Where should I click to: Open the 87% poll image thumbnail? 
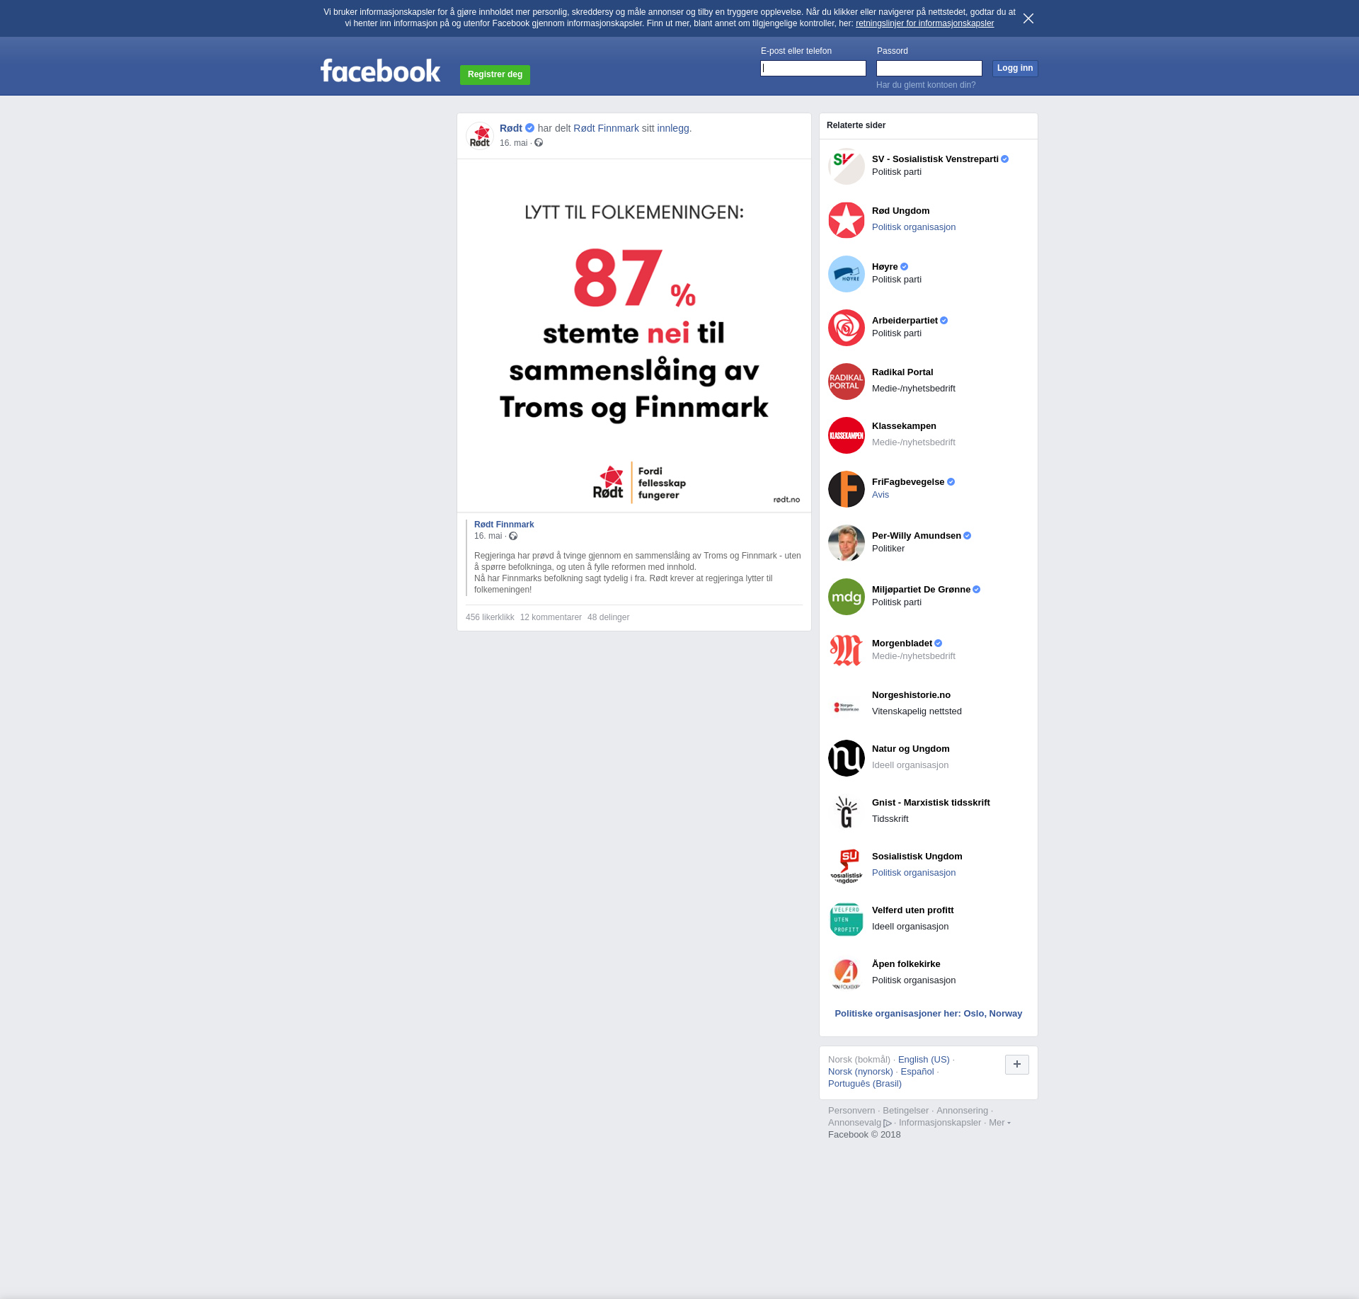(x=634, y=336)
